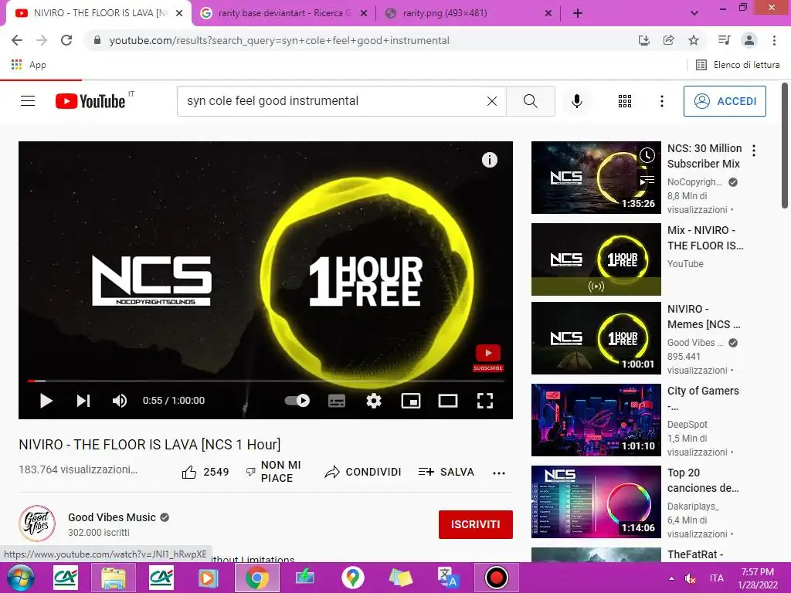Image resolution: width=791 pixels, height=593 pixels.
Task: Open Good Vibes Music channel name
Action: tap(111, 517)
